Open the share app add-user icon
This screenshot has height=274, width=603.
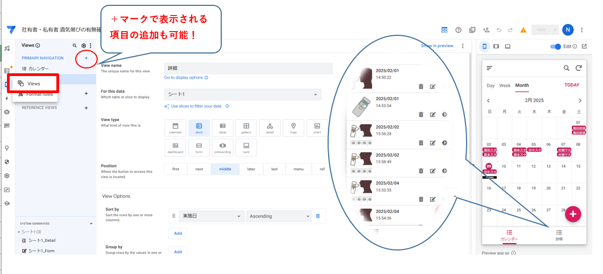(x=486, y=30)
